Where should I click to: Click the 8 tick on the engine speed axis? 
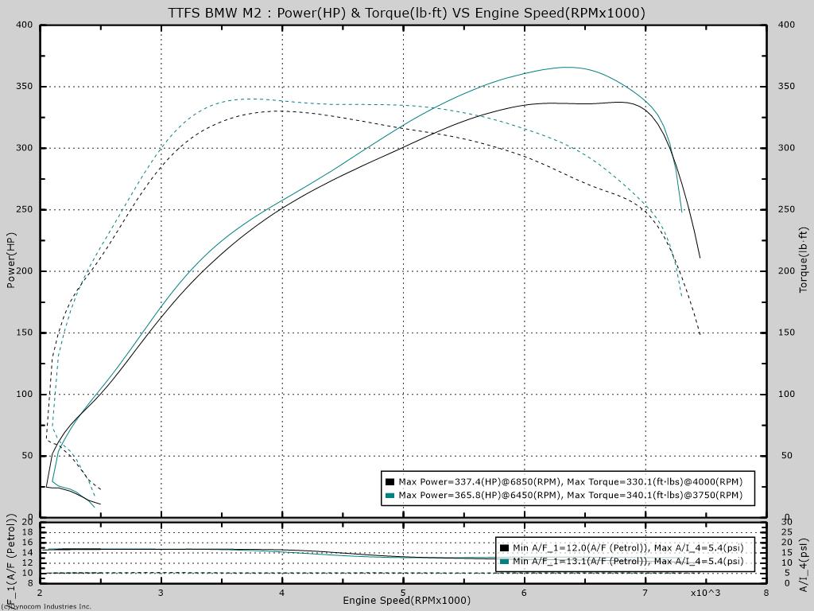766,593
